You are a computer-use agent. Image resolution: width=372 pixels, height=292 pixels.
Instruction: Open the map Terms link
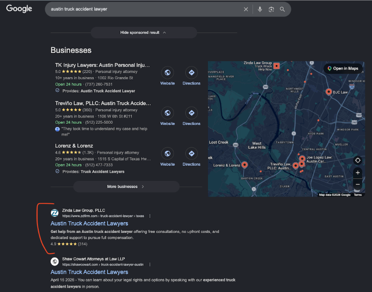(358, 195)
